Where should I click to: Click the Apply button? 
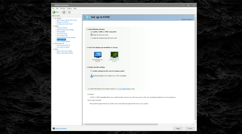pos(178,128)
